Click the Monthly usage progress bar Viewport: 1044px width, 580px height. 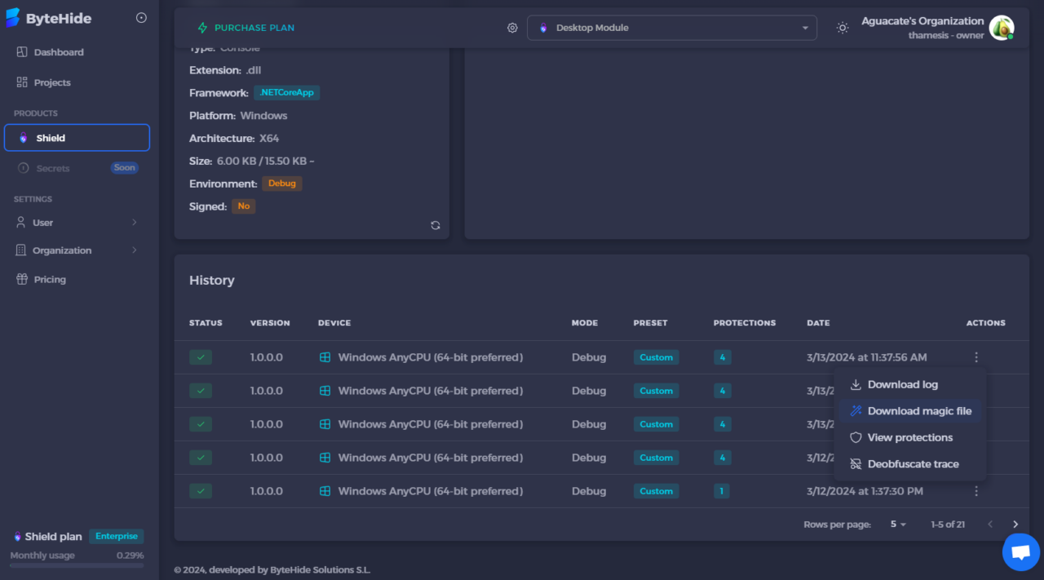77,565
